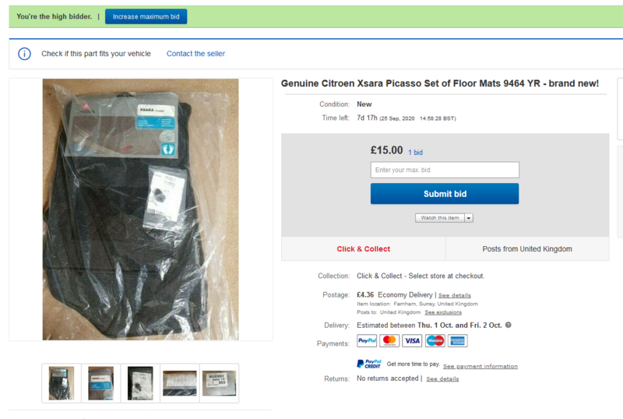Click the max bid input field

click(445, 170)
